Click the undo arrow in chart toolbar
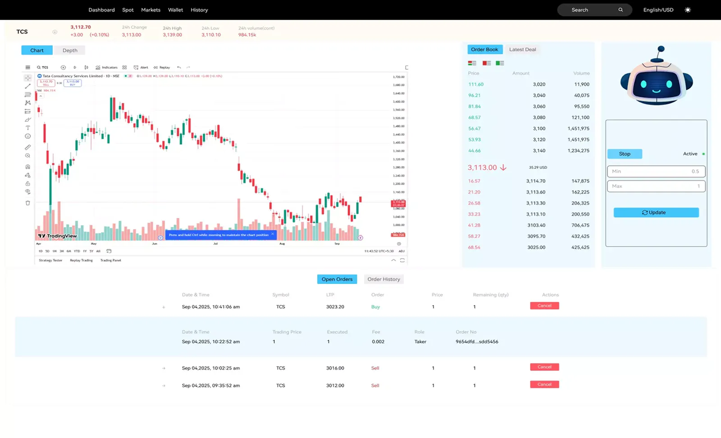The width and height of the screenshot is (721, 438). pos(179,68)
